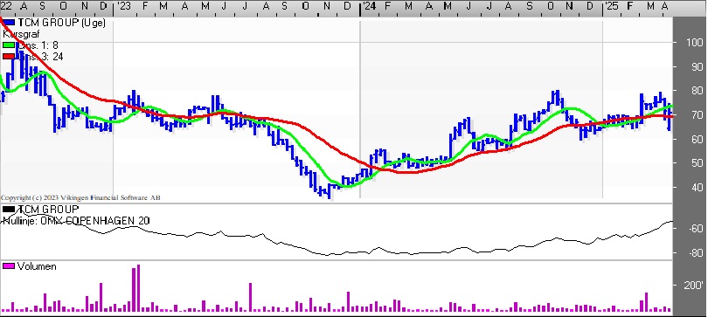
Task: Click the '23 year marker on time axis
Action: point(124,6)
